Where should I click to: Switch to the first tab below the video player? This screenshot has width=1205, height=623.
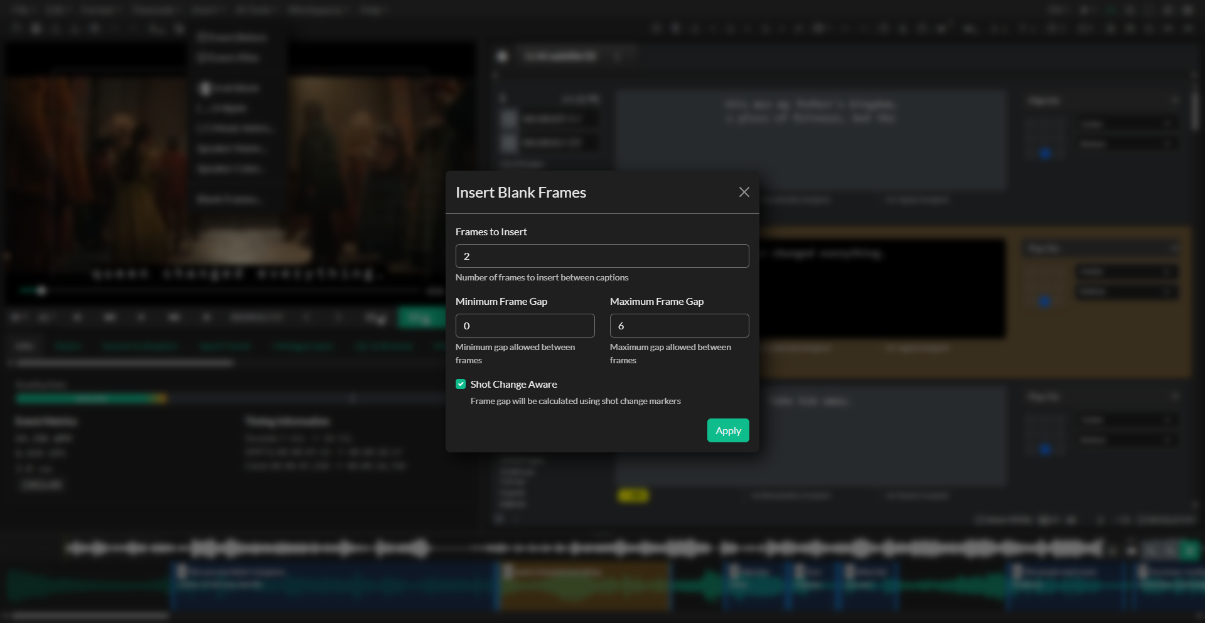[x=24, y=346]
